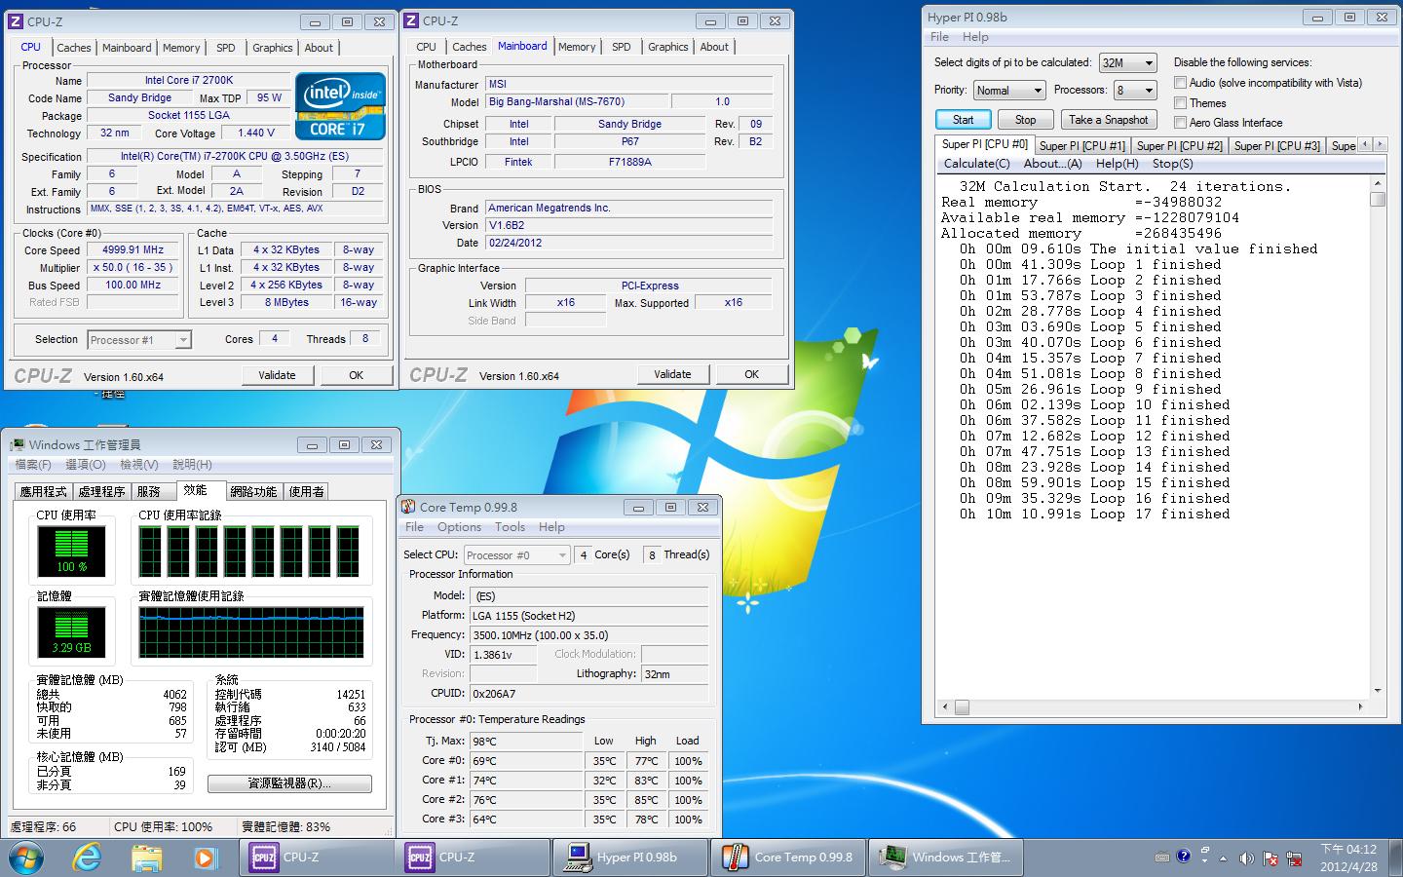This screenshot has width=1403, height=877.
Task: Open the Priority Normal dropdown in Hyper PI
Action: (1009, 91)
